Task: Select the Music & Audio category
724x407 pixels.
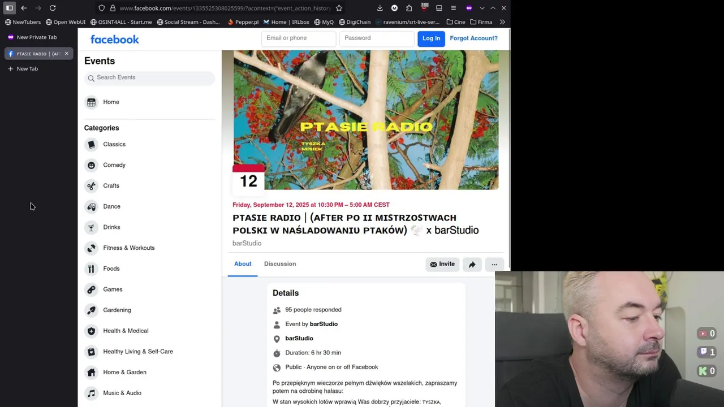Action: [149, 393]
